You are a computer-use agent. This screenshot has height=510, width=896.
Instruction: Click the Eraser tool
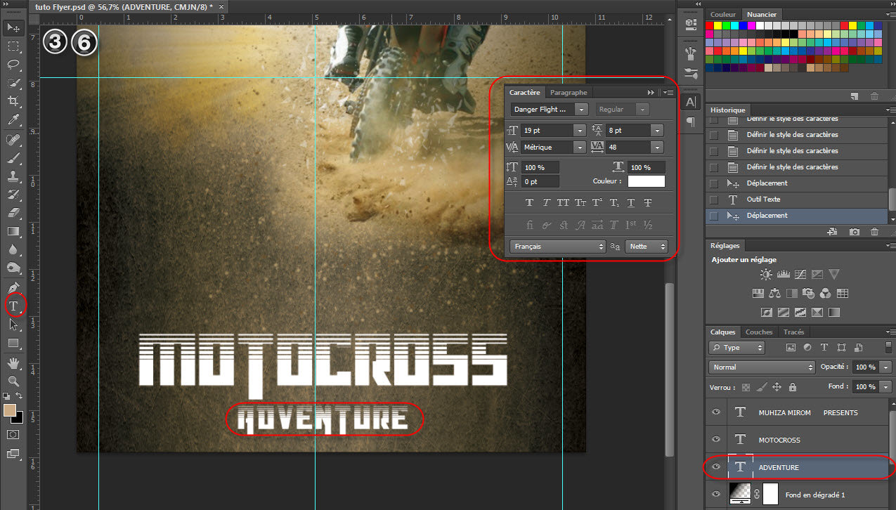point(13,212)
